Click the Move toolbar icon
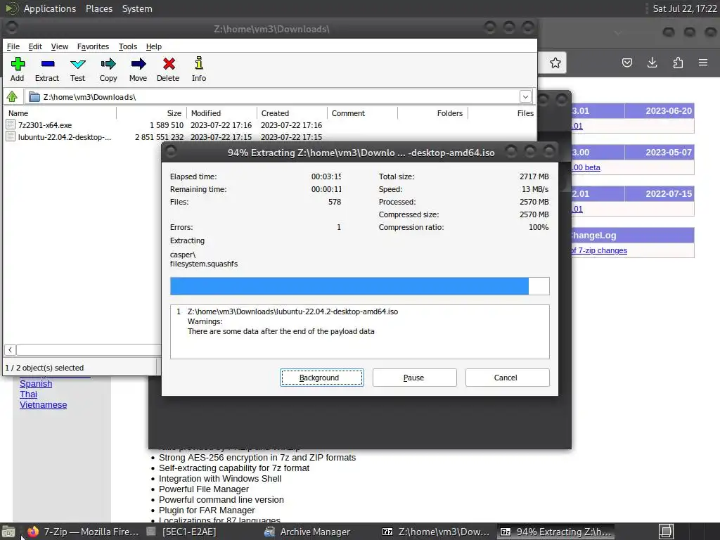The height and width of the screenshot is (540, 720). [x=138, y=64]
